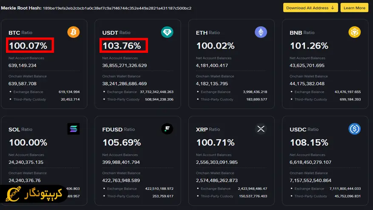Select XRP exchange balance 2,423,948,486.47
Screen dimensions: 373x210
click(x=252, y=189)
